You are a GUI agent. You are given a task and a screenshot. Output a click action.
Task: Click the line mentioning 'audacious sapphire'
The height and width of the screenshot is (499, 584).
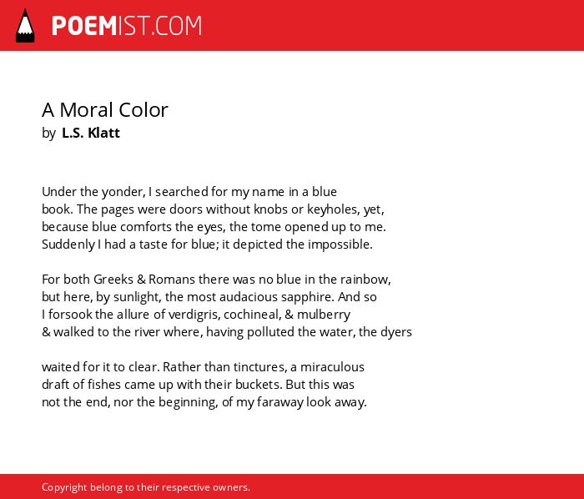click(x=209, y=297)
